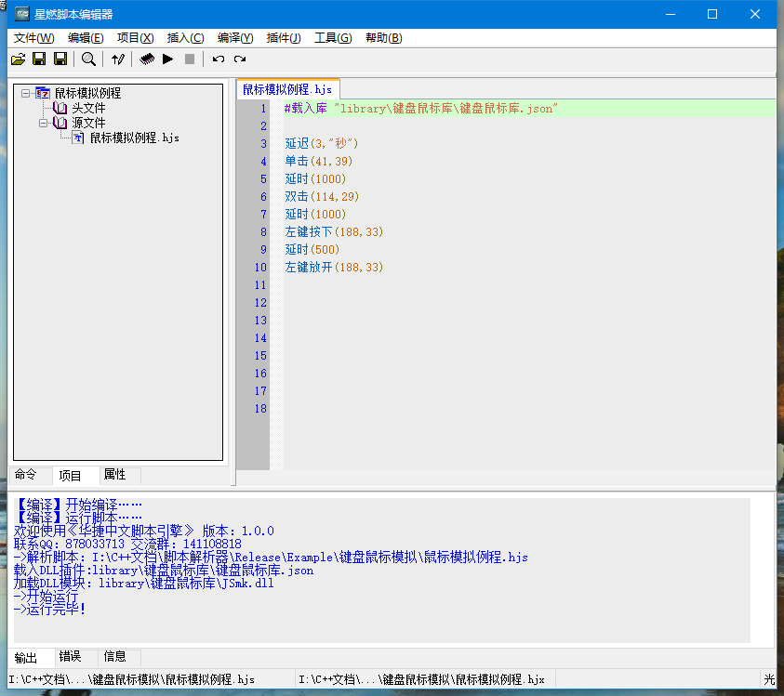Collapse the 鼠标模拟例程 project root node
784x696 pixels.
click(x=25, y=93)
